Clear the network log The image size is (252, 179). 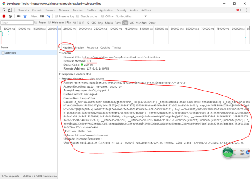[x=9, y=16]
